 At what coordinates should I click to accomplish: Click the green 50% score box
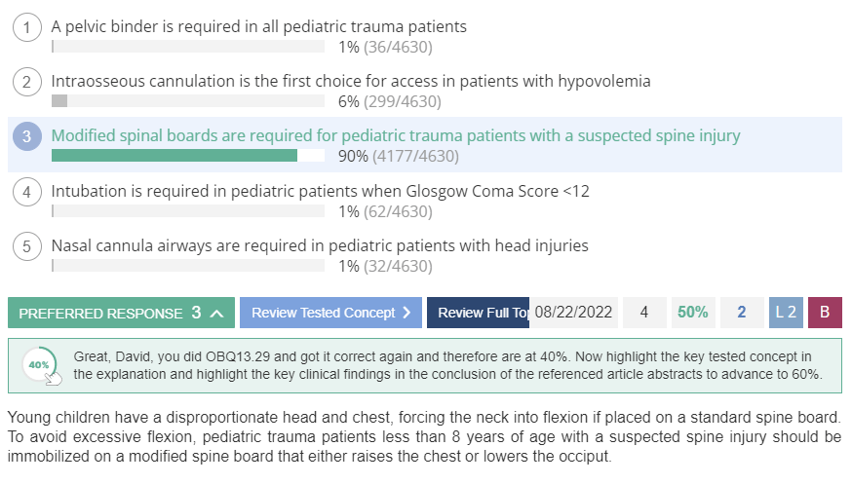(693, 313)
